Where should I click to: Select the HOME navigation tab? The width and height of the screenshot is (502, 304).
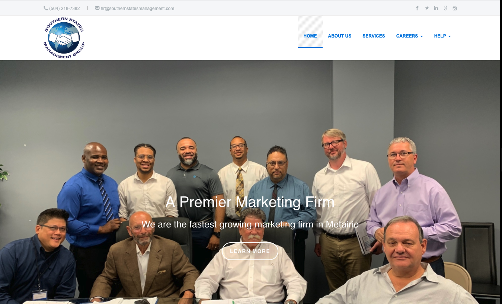(x=310, y=36)
